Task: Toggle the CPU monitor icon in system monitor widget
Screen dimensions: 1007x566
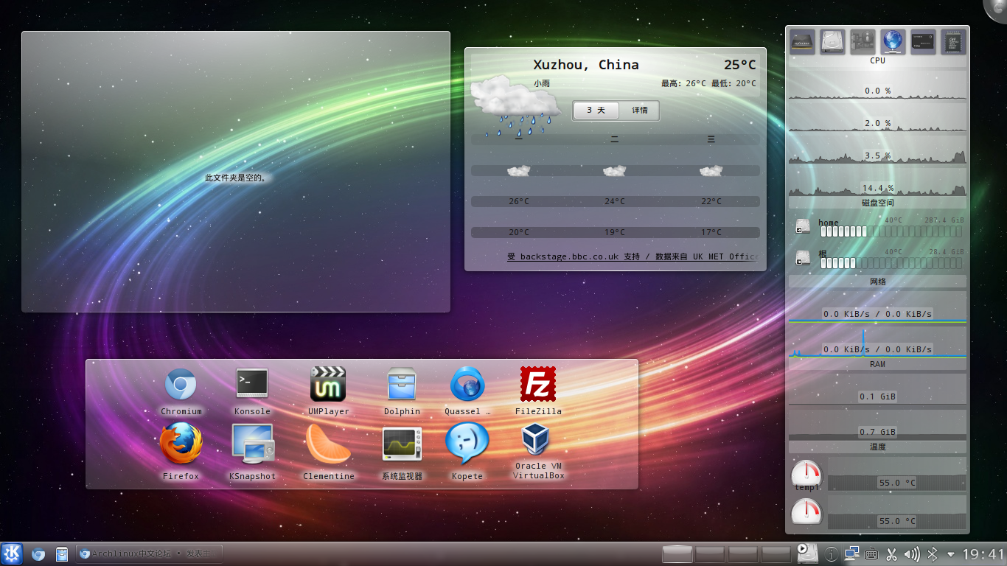Action: coord(803,41)
